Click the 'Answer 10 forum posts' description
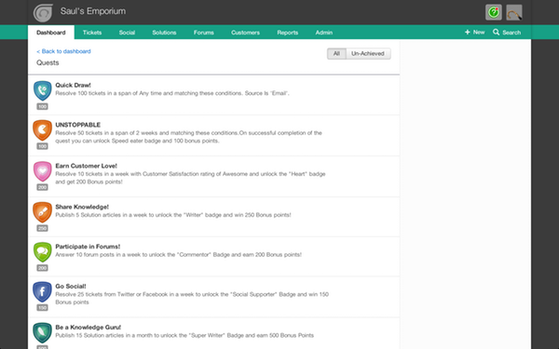Screen dimensions: 559x349 pos(179,255)
